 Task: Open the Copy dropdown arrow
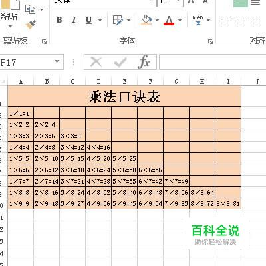[x=41, y=9]
